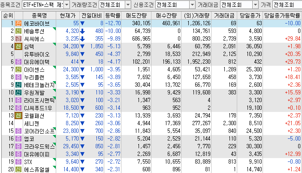
Task: Sort by 당일종가 column header
Action: click(250, 15)
